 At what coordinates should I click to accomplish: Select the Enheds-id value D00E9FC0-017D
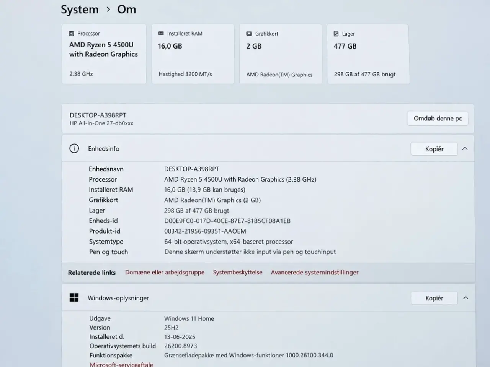click(x=227, y=221)
